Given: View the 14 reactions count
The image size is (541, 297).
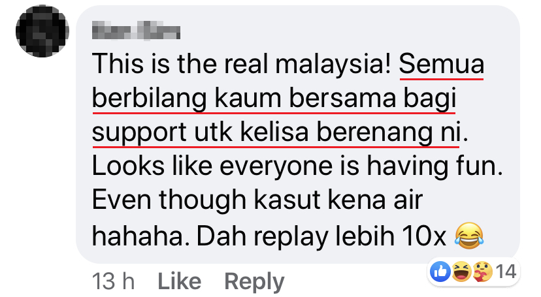Looking at the screenshot, I should 506,272.
